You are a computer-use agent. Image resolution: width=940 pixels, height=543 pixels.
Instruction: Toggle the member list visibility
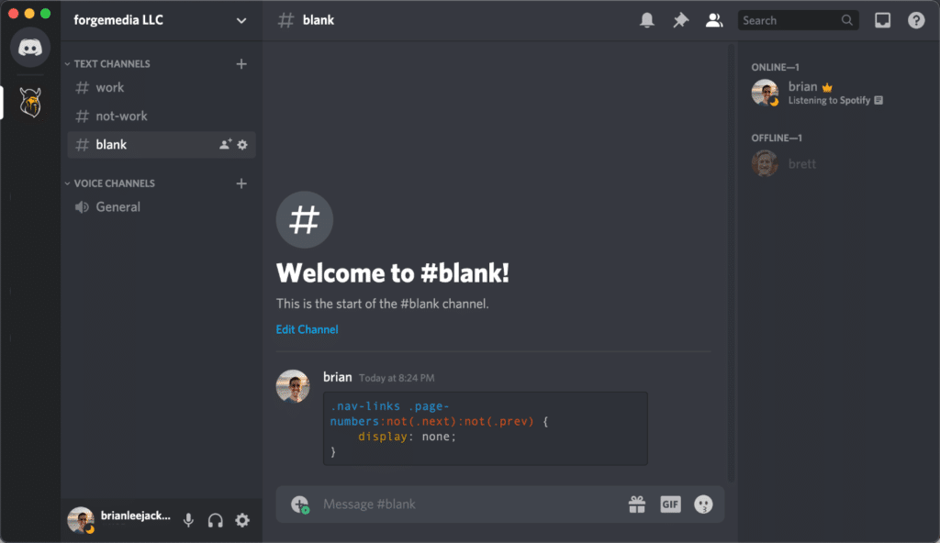click(x=713, y=20)
